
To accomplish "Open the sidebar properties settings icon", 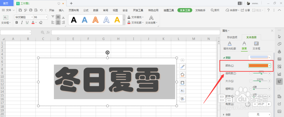I will click(279, 81).
